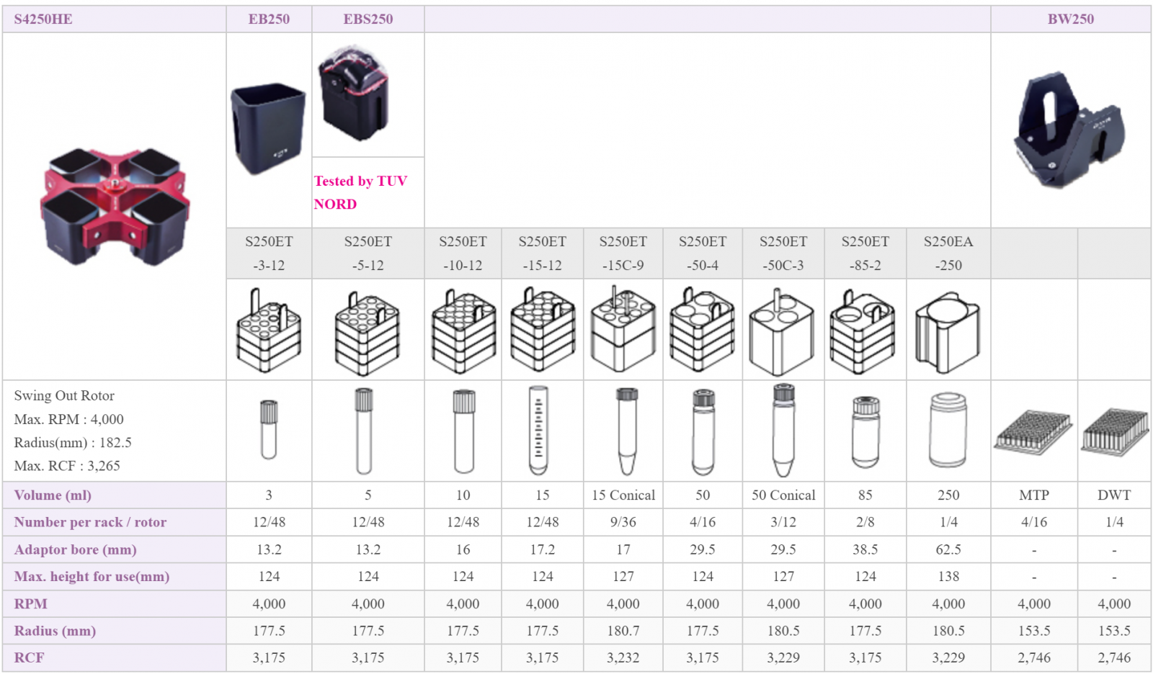Select the S250EA -250 label
Viewport: 1153px width, 674px height.
[948, 253]
